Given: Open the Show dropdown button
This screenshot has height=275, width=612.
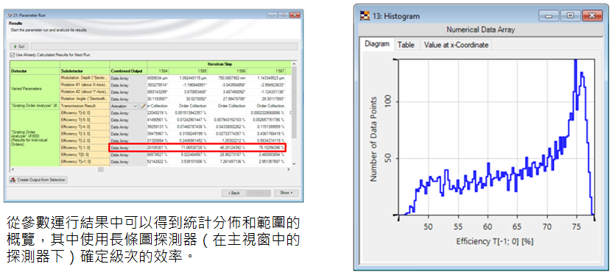Looking at the screenshot, I should [x=286, y=193].
